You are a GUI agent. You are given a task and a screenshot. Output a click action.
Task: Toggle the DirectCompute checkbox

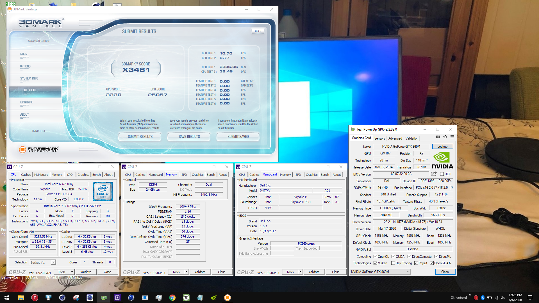(x=409, y=256)
